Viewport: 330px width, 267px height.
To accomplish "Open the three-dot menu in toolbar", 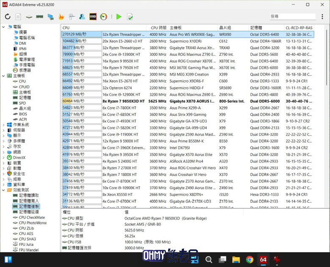I will coord(322,16).
